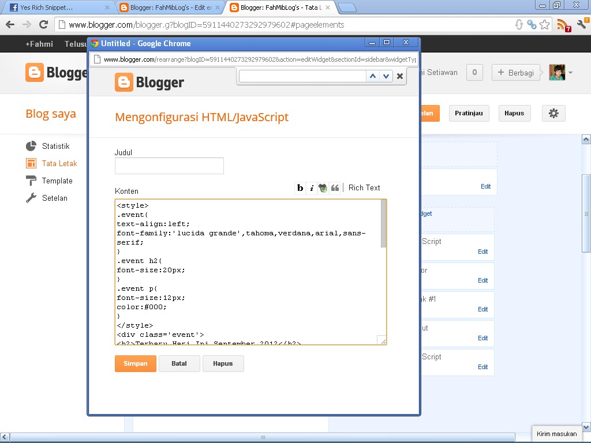This screenshot has height=443, width=591.
Task: Go forward in the browser
Action: tap(27, 25)
